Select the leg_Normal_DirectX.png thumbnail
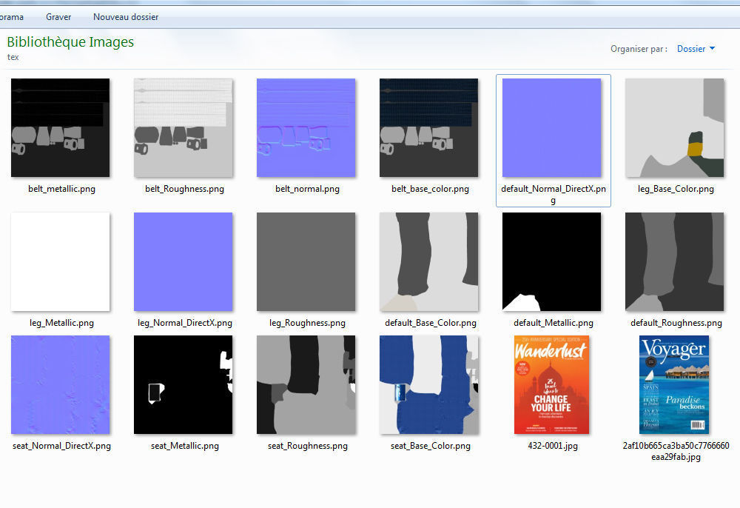The width and height of the screenshot is (740, 508). click(x=183, y=261)
